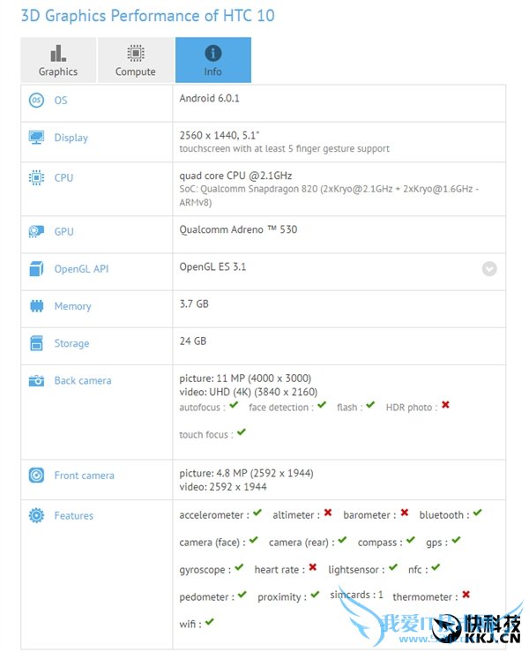Click the Features gear icon

click(x=36, y=516)
